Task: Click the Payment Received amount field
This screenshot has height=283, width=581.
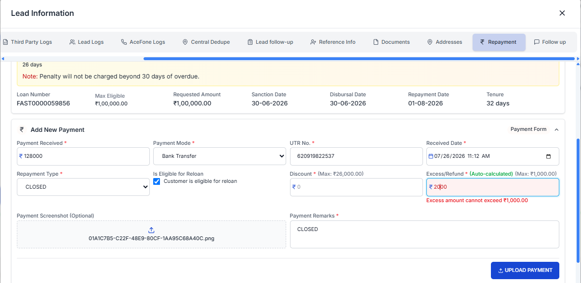Action: pos(83,156)
